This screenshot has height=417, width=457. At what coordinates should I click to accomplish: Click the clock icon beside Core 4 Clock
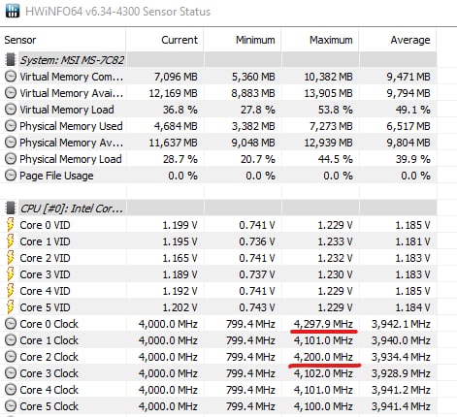(11, 390)
